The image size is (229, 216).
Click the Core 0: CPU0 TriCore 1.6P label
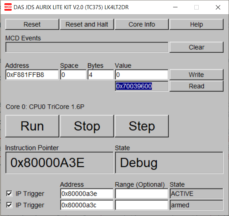[45, 107]
